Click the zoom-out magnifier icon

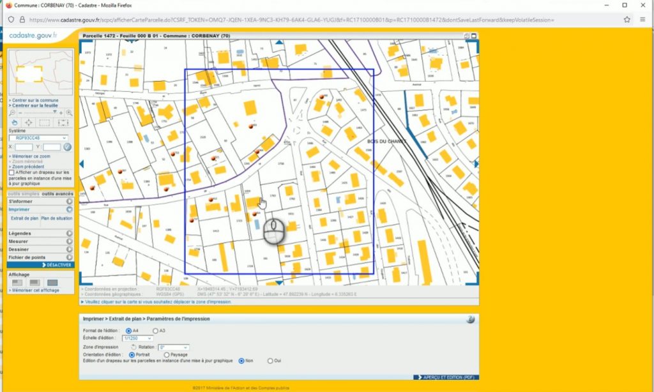point(12,112)
